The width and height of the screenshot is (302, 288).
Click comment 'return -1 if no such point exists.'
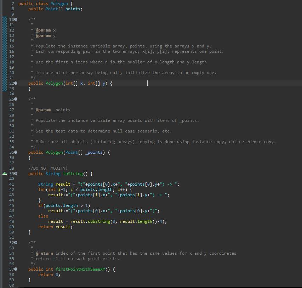click(78, 259)
